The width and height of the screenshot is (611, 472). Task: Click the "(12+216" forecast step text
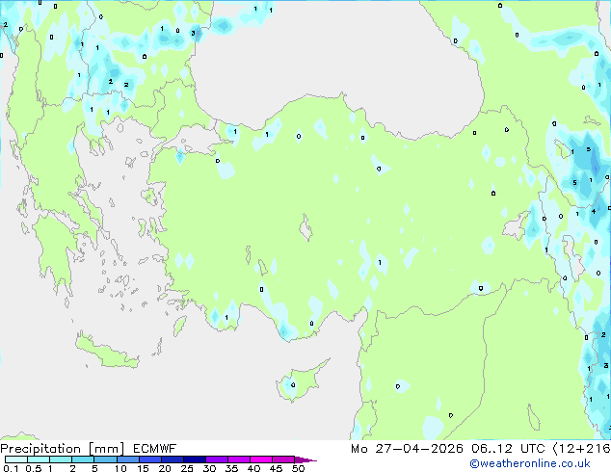[x=581, y=449]
